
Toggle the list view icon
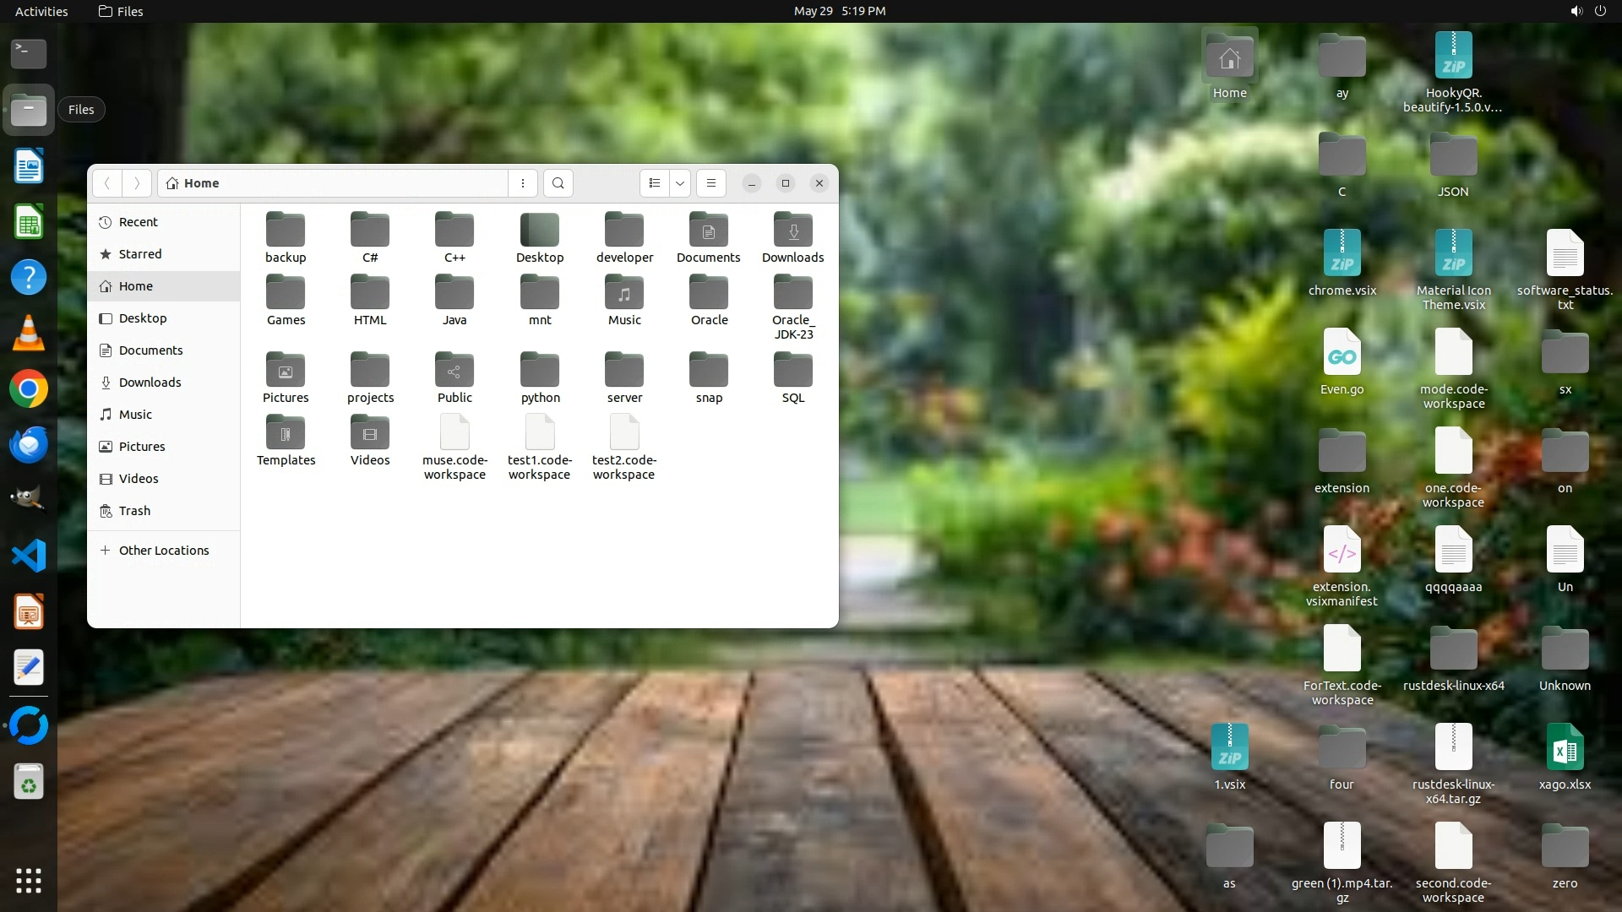[x=655, y=183]
